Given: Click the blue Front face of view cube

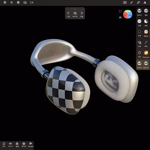Looking at the screenshot, I should (130, 15).
